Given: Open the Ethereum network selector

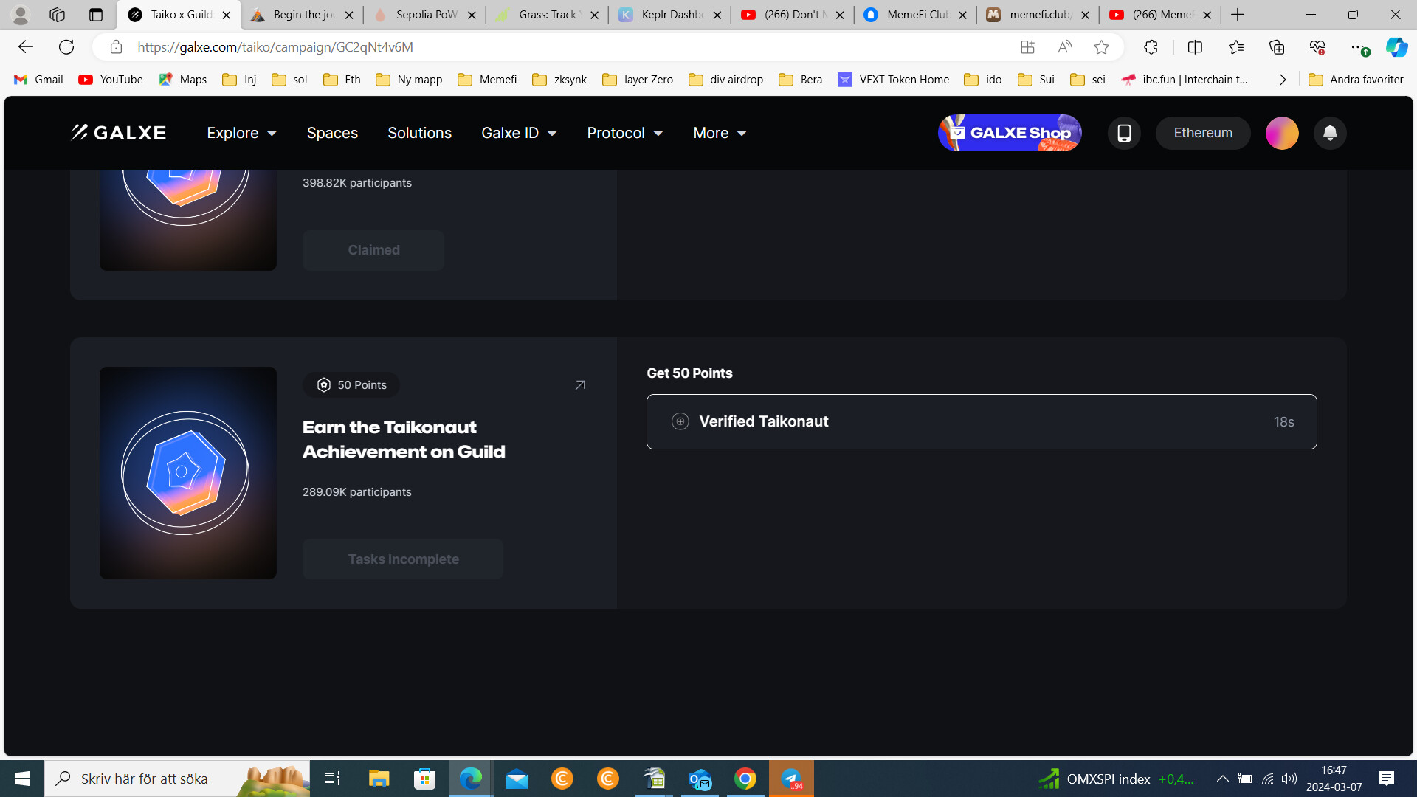Looking at the screenshot, I should pyautogui.click(x=1203, y=133).
